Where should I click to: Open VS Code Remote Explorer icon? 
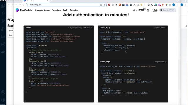coord(3,37)
